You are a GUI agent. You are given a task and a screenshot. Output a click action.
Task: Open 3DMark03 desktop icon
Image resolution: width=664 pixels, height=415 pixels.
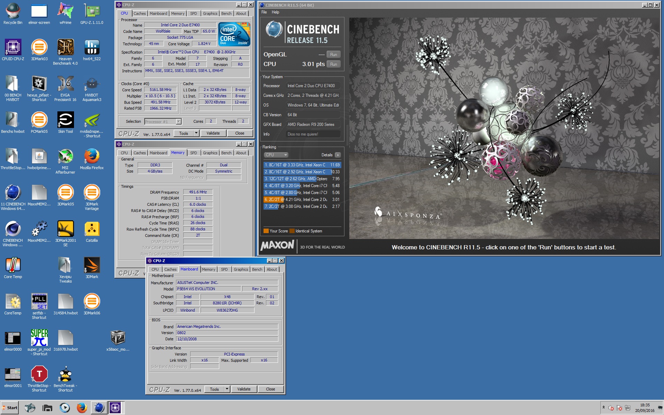39,49
